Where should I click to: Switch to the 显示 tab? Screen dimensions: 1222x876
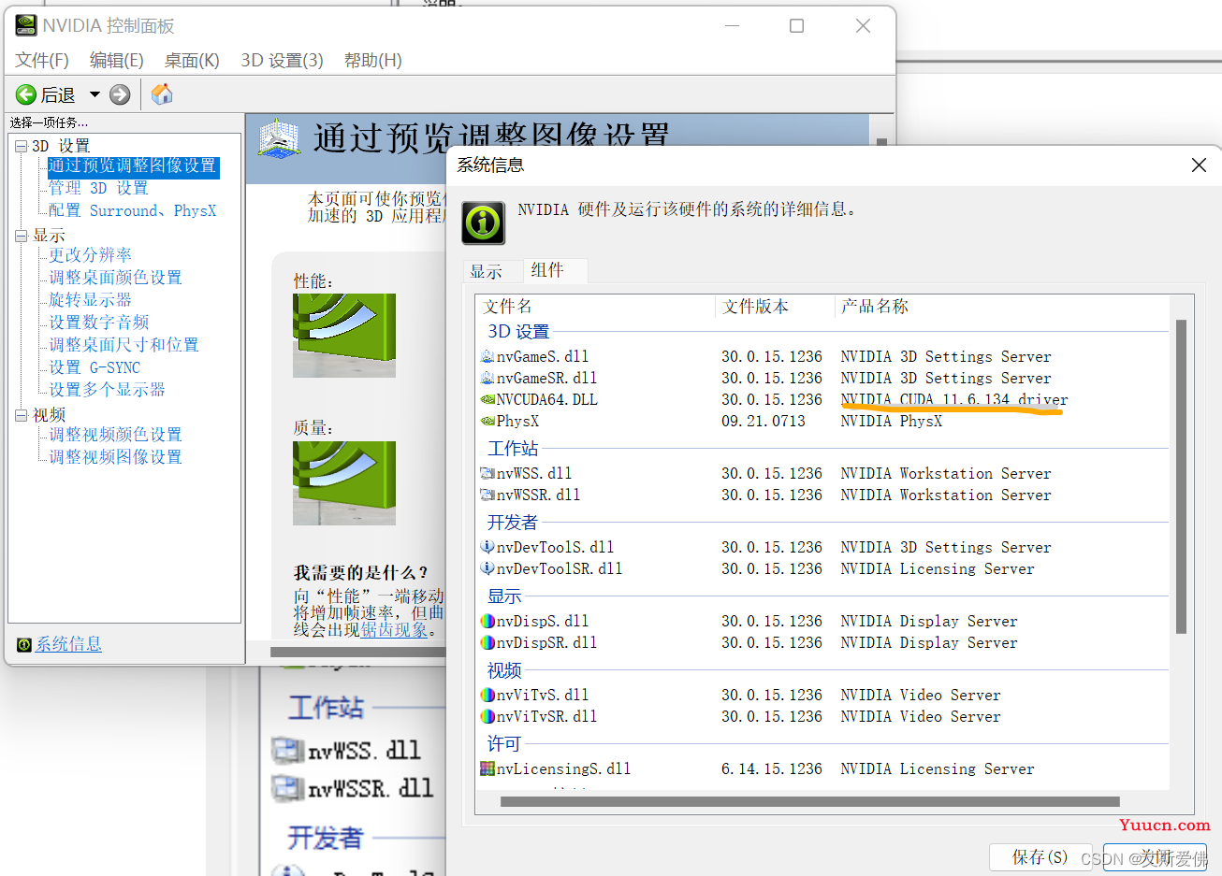[x=487, y=271]
